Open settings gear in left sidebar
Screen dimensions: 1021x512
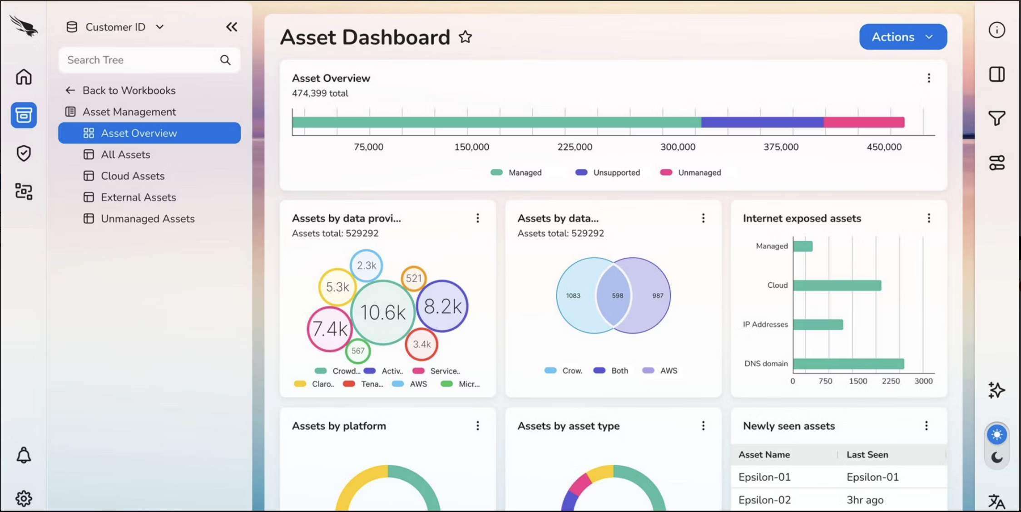24,498
